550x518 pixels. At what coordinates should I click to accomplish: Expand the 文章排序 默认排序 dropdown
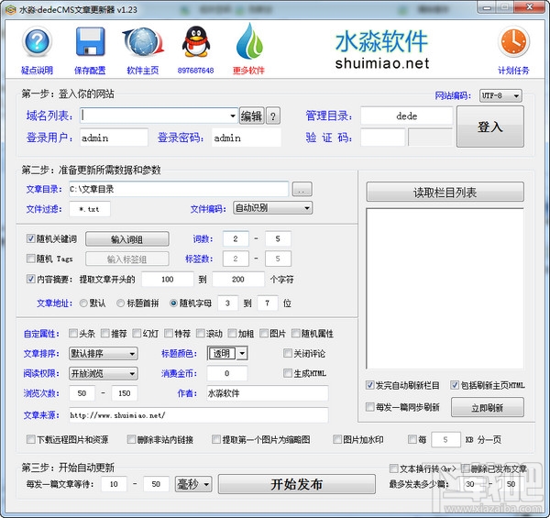pyautogui.click(x=103, y=354)
